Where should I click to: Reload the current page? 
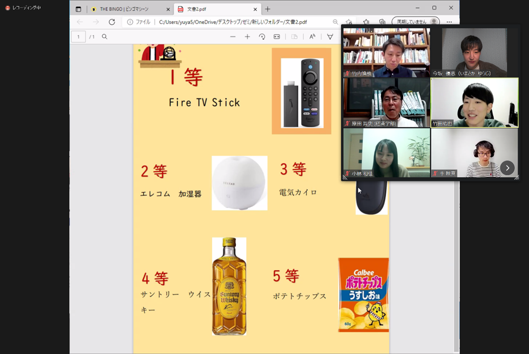click(x=112, y=22)
